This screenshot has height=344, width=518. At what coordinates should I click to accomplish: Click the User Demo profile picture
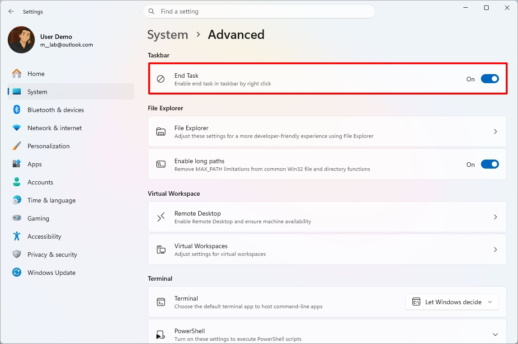(21, 40)
